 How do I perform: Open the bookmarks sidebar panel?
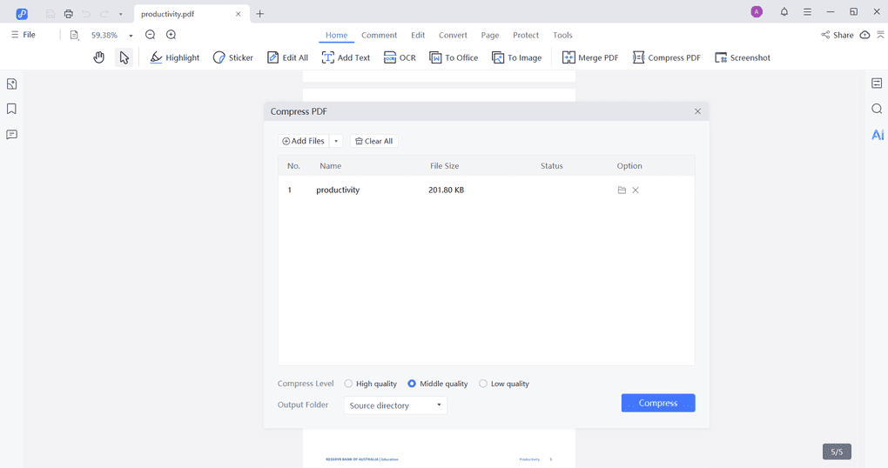click(x=11, y=109)
